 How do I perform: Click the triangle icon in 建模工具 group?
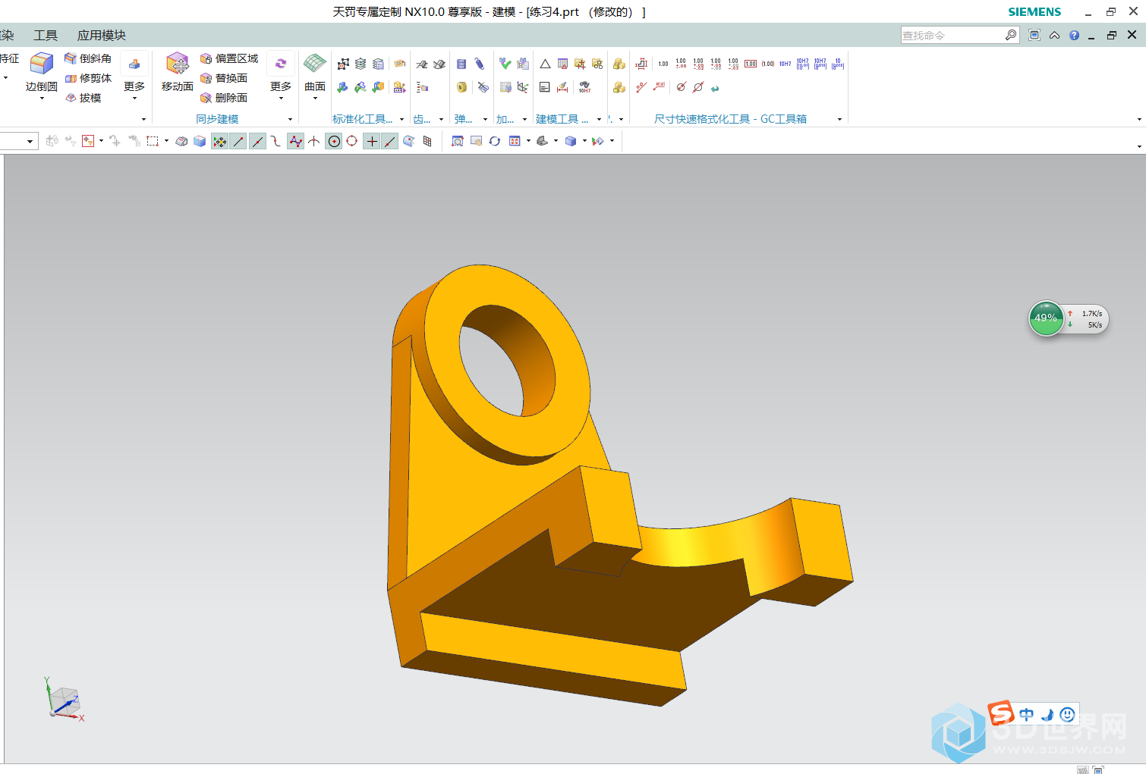tap(545, 64)
